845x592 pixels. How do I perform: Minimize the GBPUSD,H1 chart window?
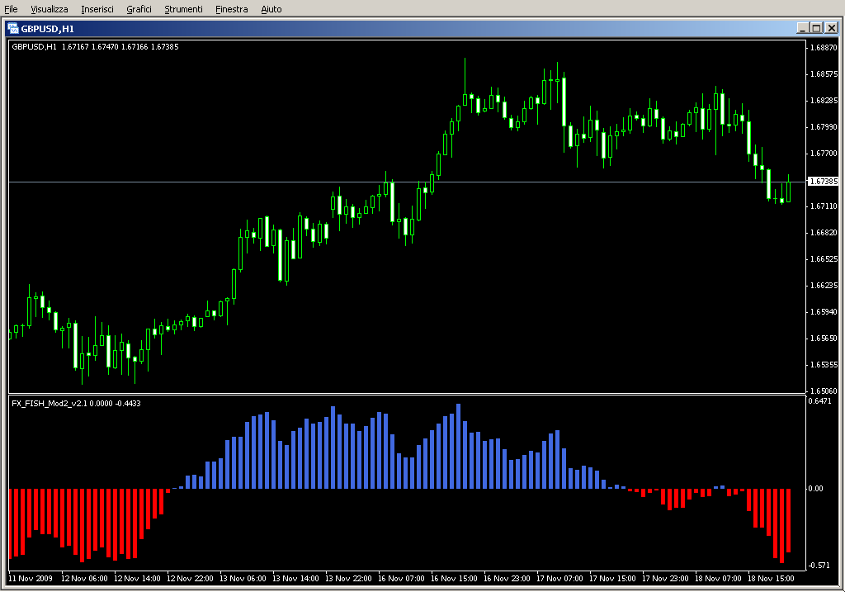point(802,28)
